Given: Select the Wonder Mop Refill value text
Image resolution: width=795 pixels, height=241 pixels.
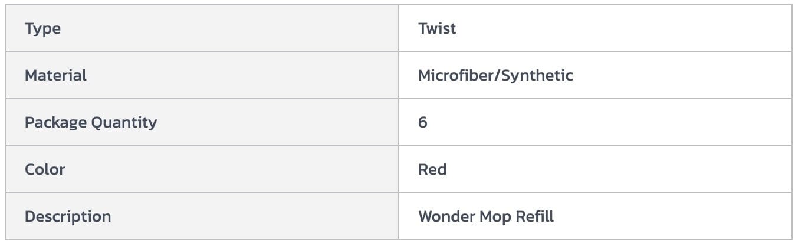Looking at the screenshot, I should coord(486,216).
